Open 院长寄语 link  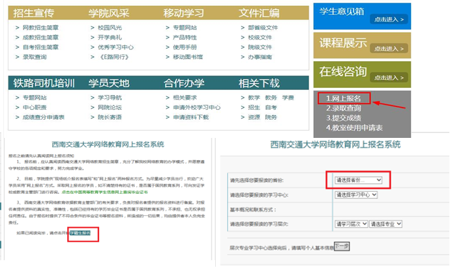coord(110,117)
